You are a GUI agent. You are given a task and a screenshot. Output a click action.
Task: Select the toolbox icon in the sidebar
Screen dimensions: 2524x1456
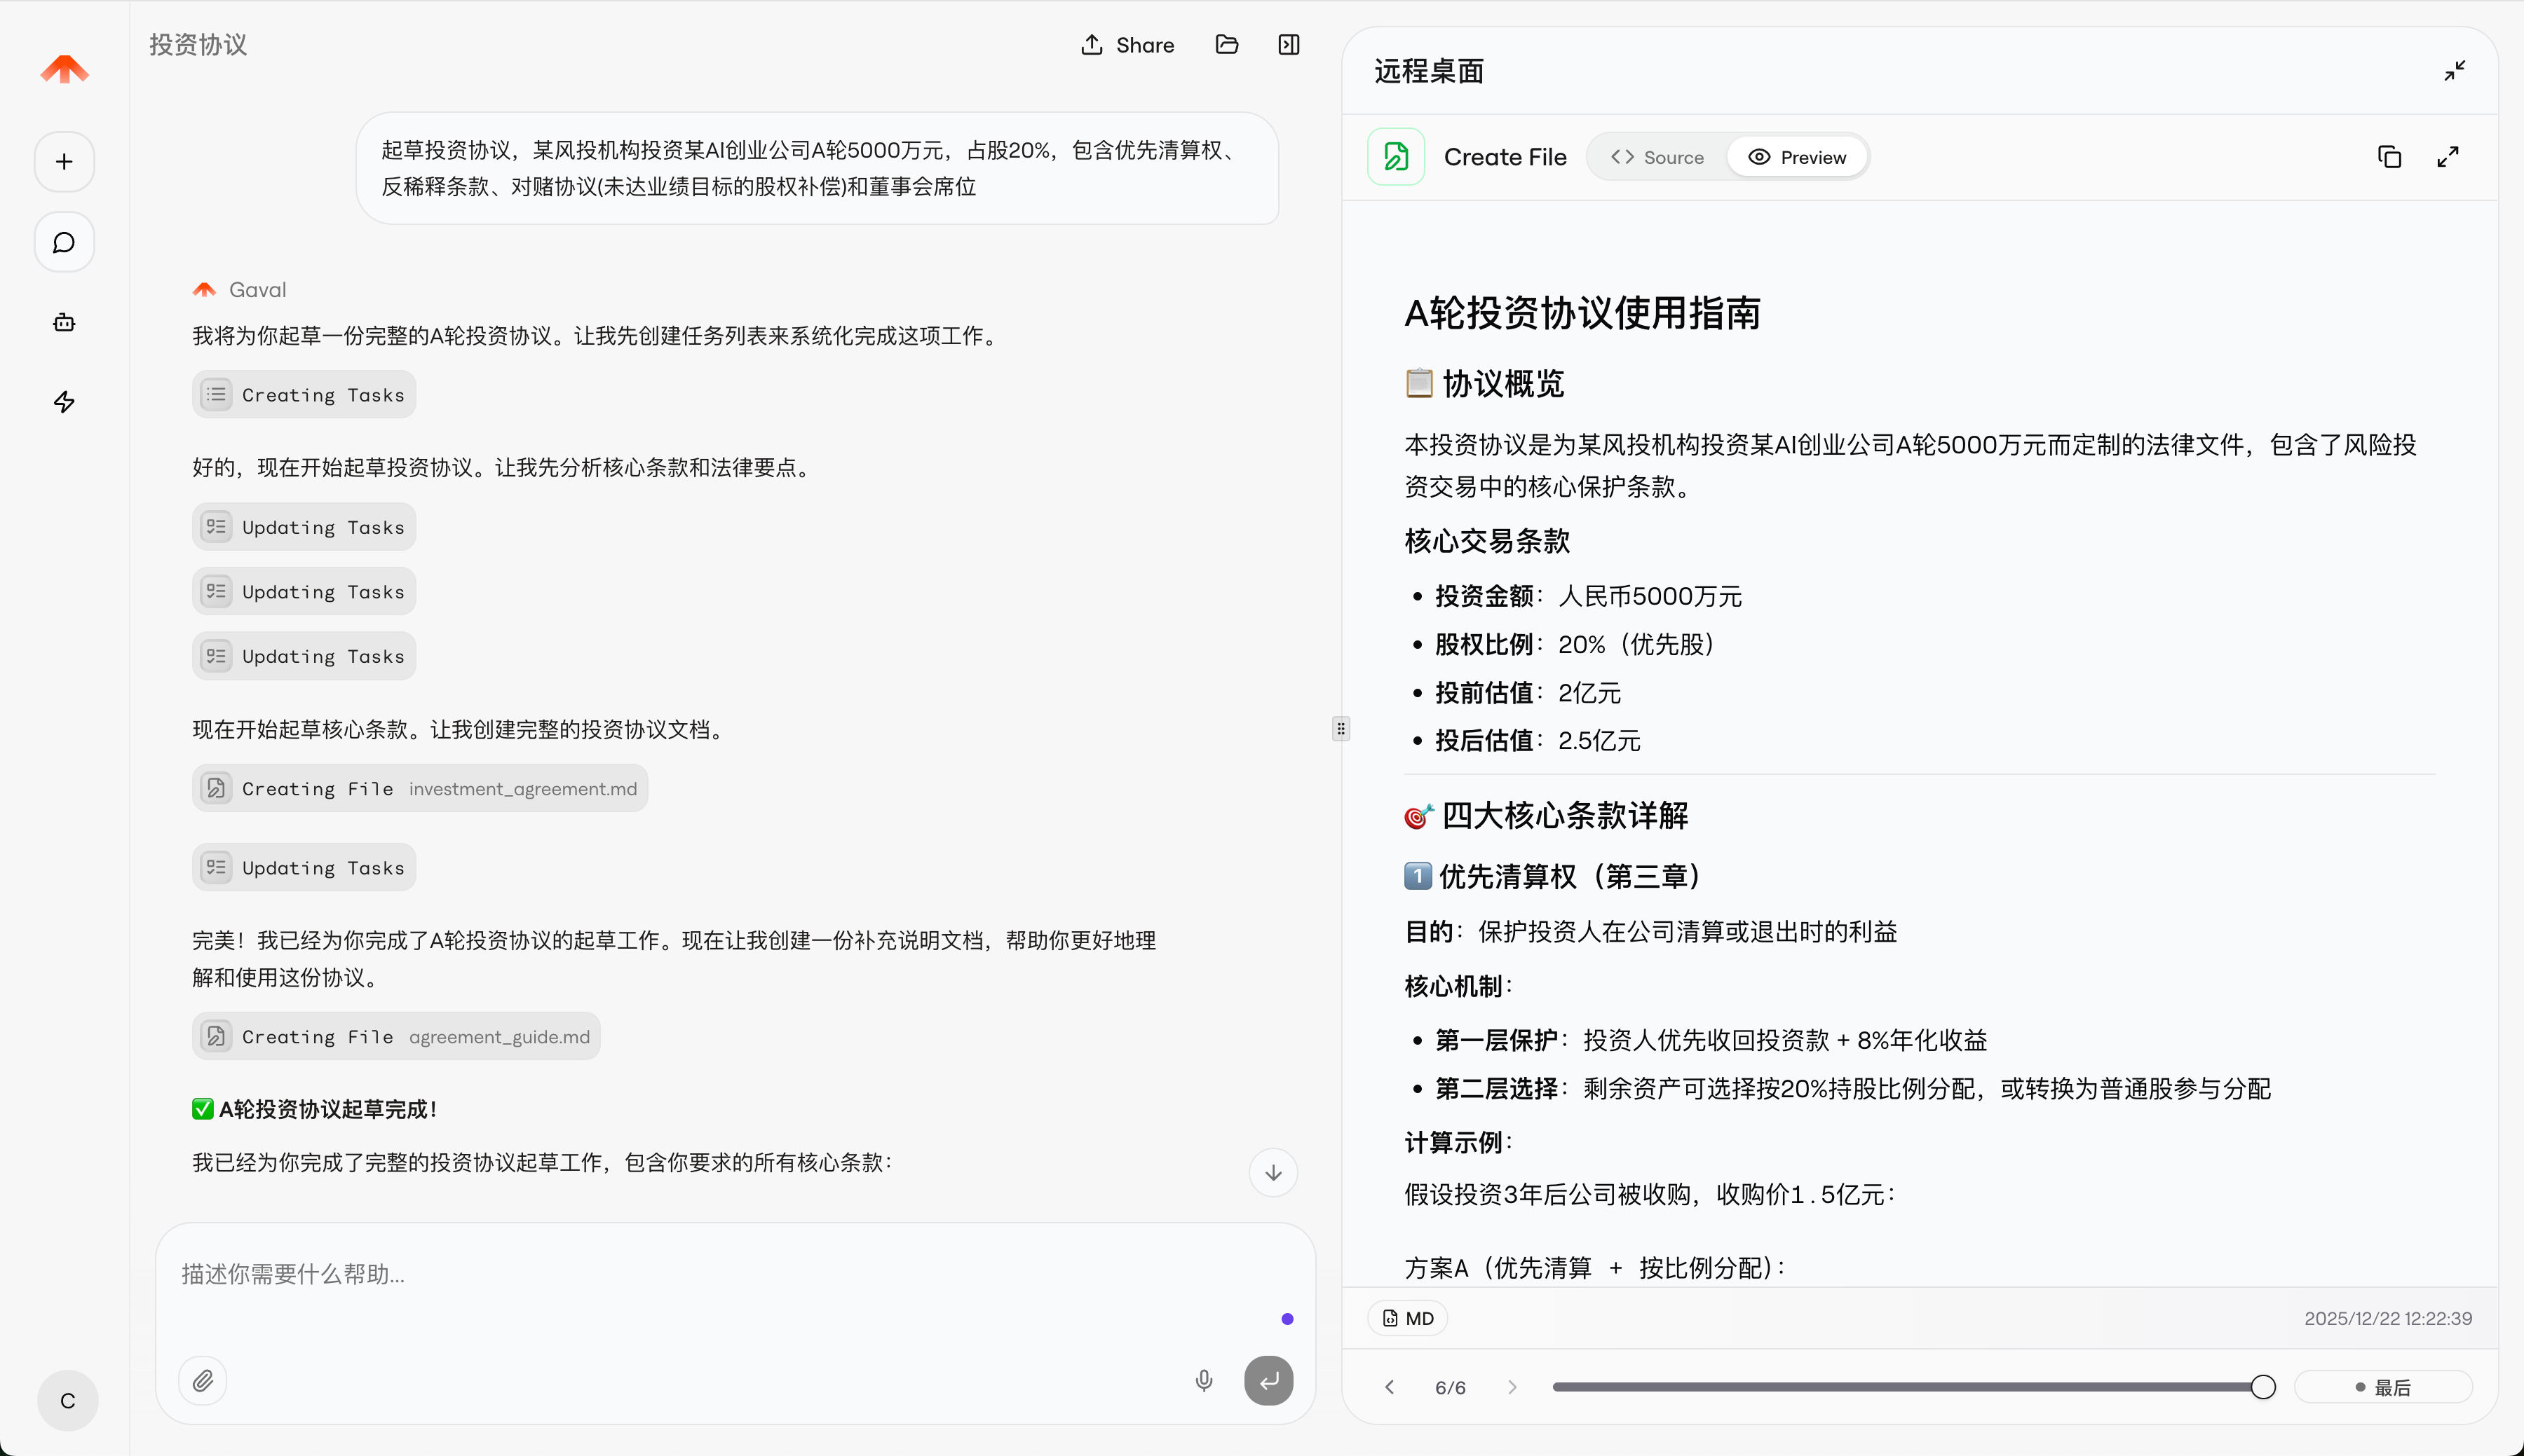pos(63,322)
